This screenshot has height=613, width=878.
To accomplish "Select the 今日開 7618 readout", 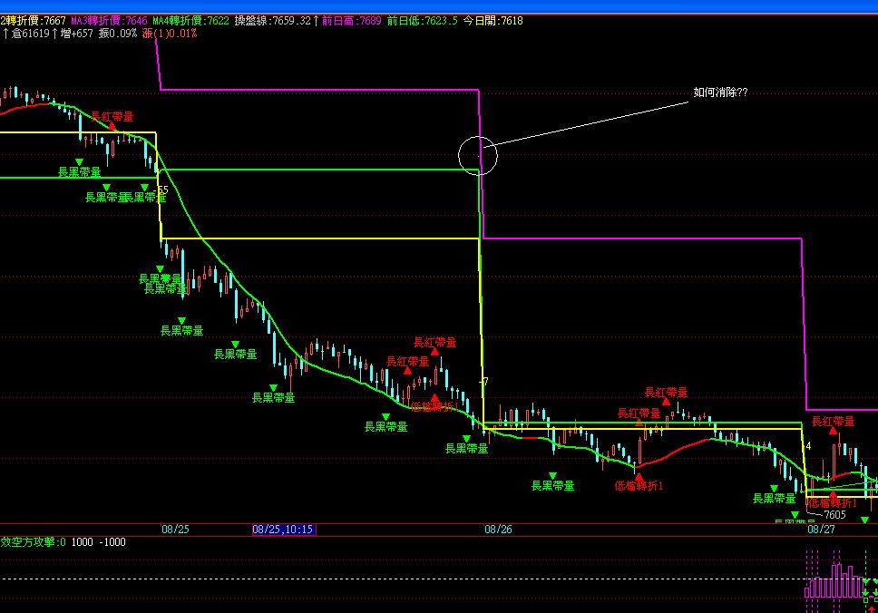I will 493,20.
